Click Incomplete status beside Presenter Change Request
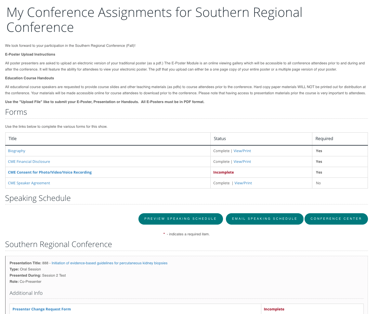The image size is (379, 314). coord(274,309)
